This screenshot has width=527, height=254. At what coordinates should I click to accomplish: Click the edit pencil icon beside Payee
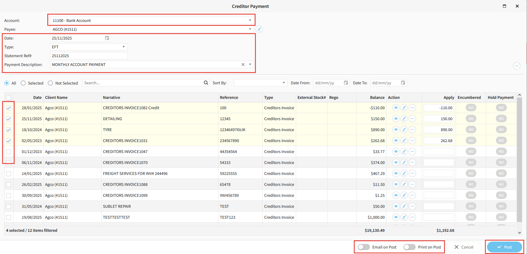[x=259, y=29]
